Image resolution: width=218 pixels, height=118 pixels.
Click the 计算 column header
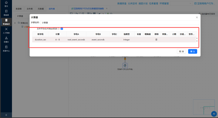click(x=58, y=34)
